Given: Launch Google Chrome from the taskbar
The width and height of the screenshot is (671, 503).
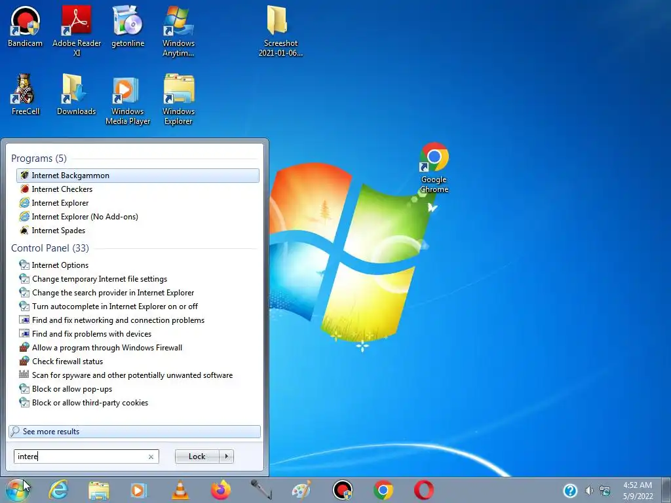Looking at the screenshot, I should (x=383, y=490).
